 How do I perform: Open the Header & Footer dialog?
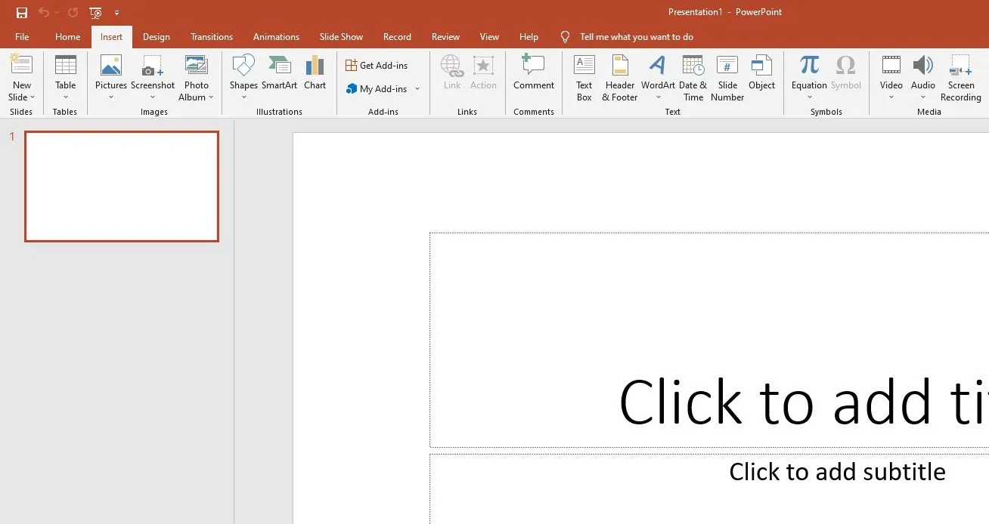[619, 77]
